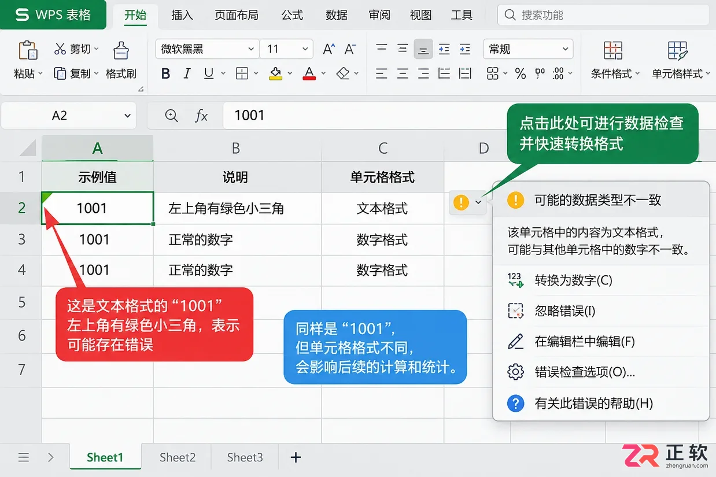Open the 公式 ribbon tab
The image size is (716, 477).
tap(292, 15)
